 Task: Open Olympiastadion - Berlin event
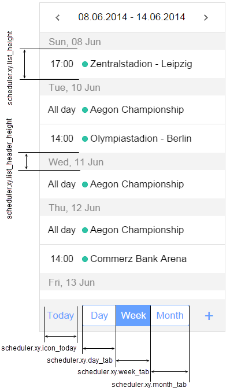click(x=132, y=139)
